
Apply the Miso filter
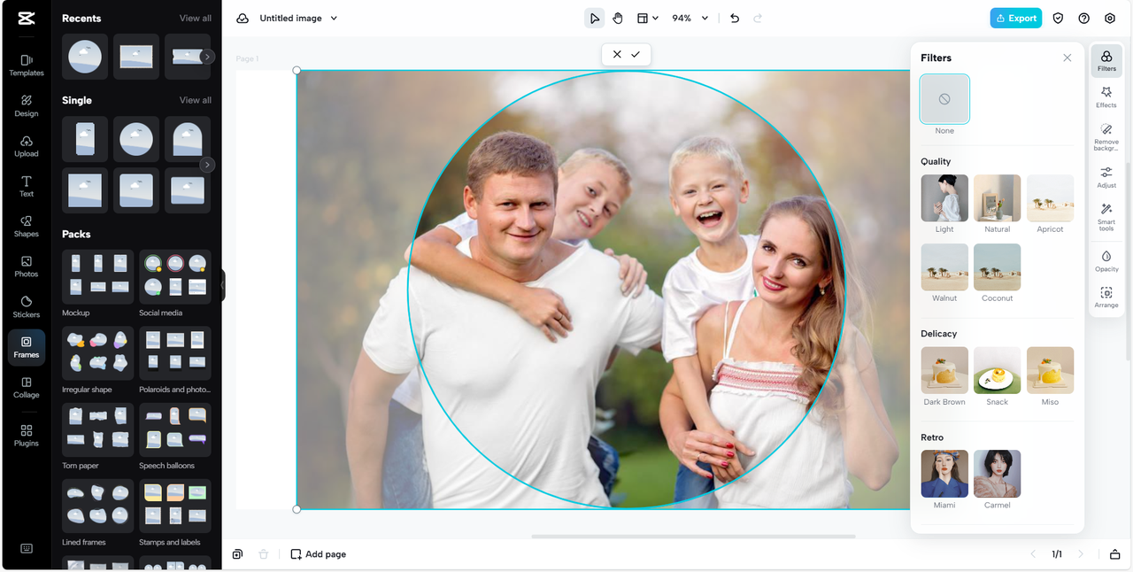1051,370
